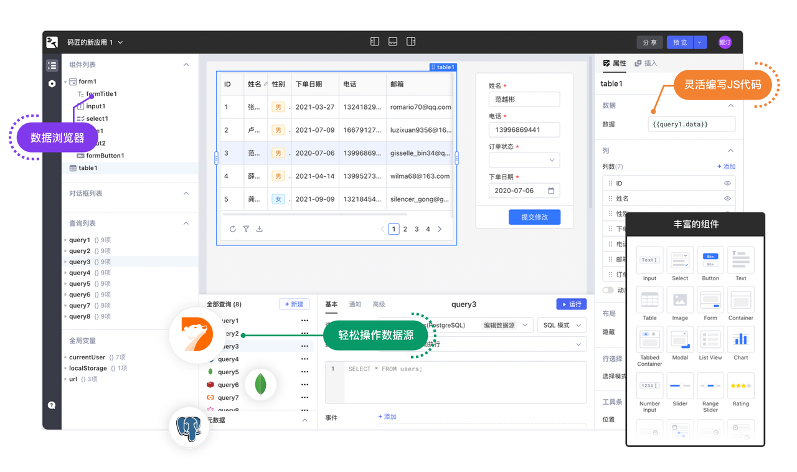The width and height of the screenshot is (797, 472).
Task: Click the hexagon icon in left sidebar
Action: tap(52, 83)
